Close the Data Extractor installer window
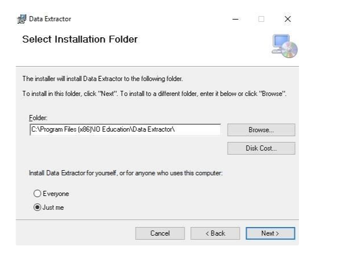Image resolution: width=349 pixels, height=269 pixels. click(287, 19)
